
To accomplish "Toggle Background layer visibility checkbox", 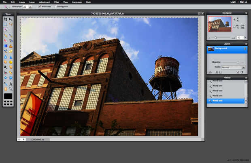I will 245,49.
